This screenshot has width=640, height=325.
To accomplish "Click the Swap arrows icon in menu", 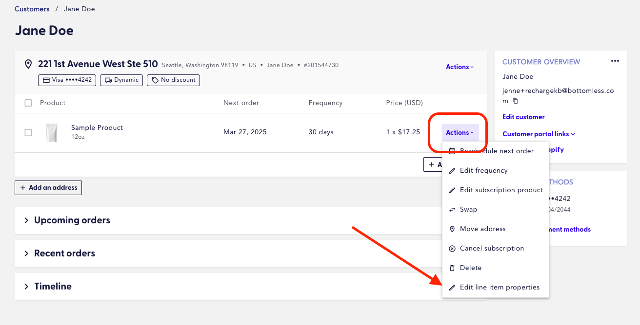I will coord(452,210).
